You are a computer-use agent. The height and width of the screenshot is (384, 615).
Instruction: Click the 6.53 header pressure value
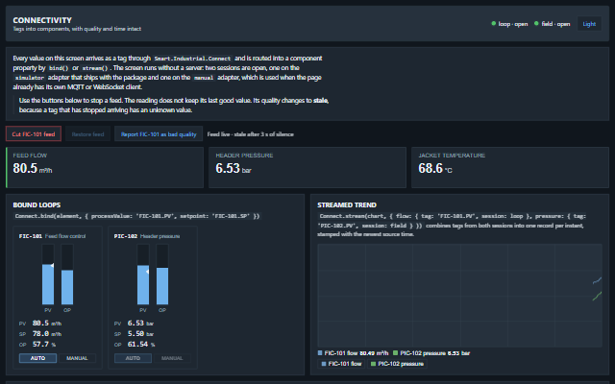228,168
